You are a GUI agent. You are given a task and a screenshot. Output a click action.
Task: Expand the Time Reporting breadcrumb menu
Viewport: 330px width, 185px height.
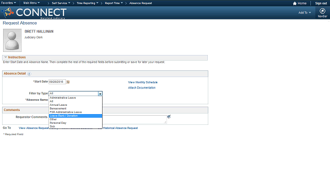click(x=87, y=3)
